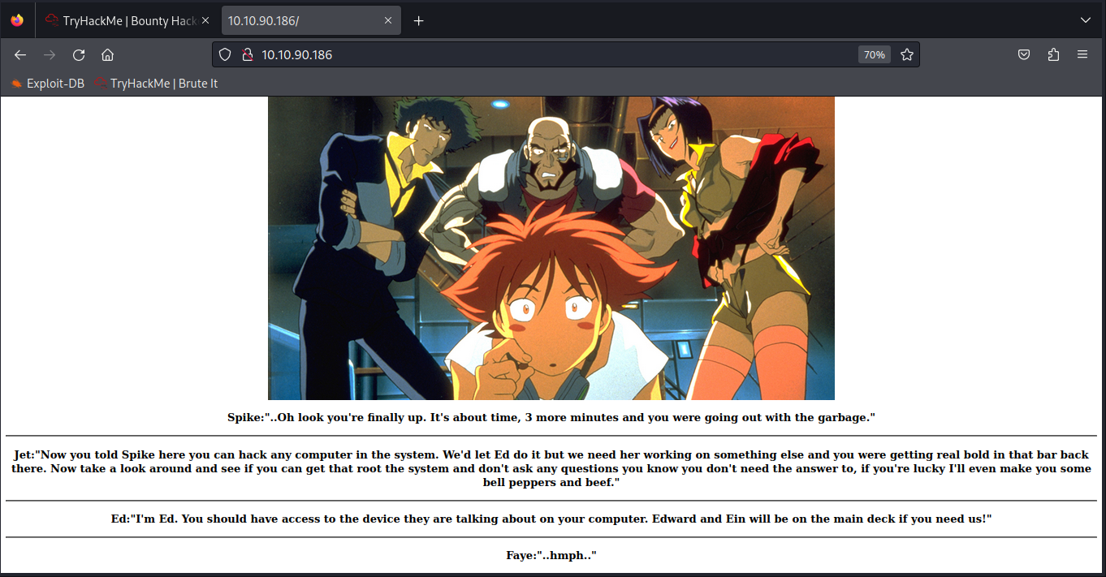
Task: Go to the Firefox home page
Action: pos(107,54)
